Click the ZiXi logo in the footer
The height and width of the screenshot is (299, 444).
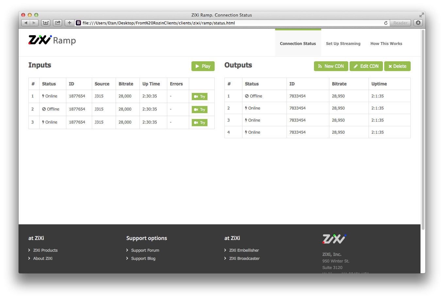[x=334, y=239]
